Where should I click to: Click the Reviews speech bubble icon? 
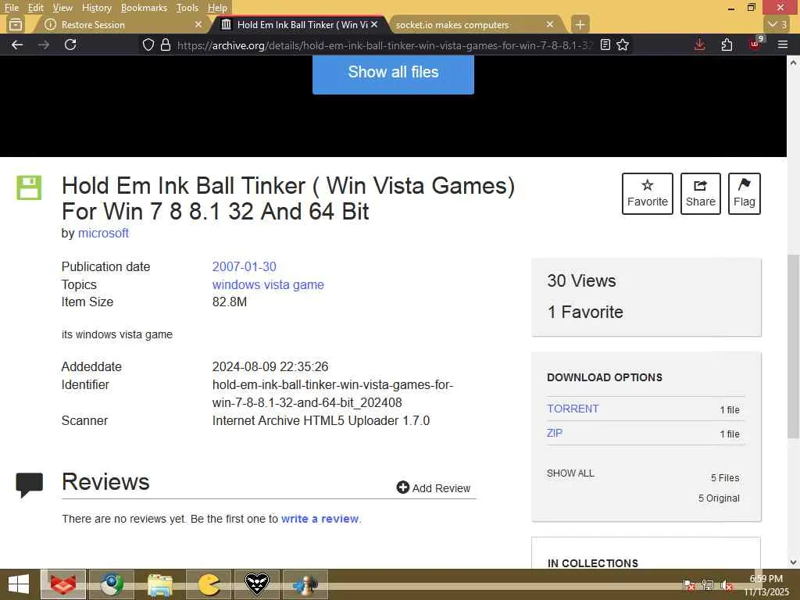tap(29, 484)
